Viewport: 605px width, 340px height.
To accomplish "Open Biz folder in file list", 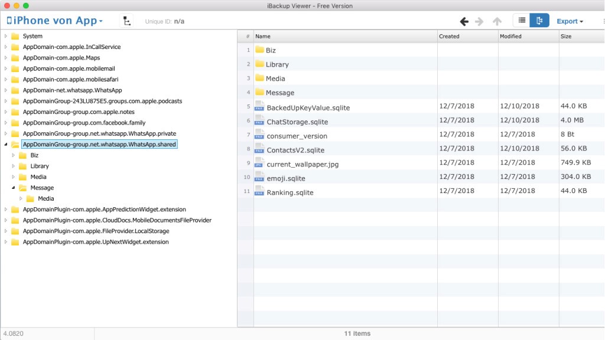I will pyautogui.click(x=271, y=50).
